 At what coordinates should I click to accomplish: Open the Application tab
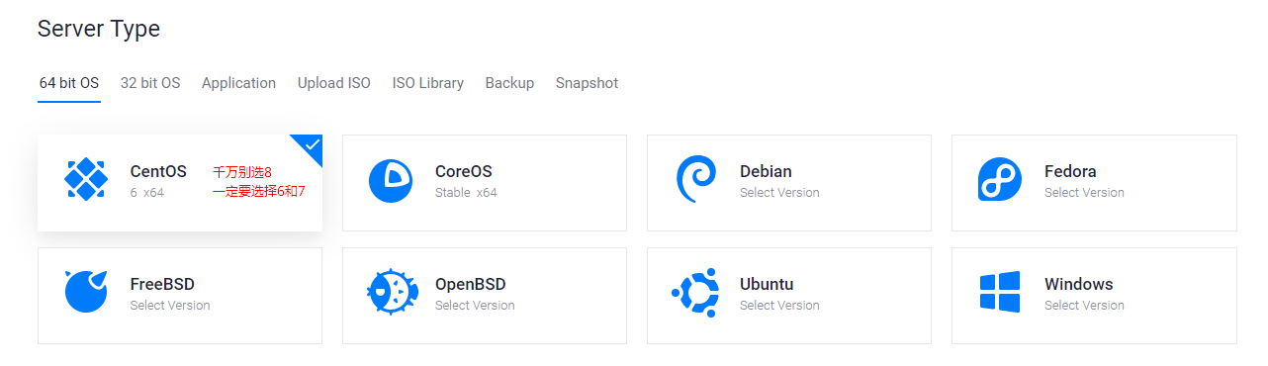click(x=238, y=83)
